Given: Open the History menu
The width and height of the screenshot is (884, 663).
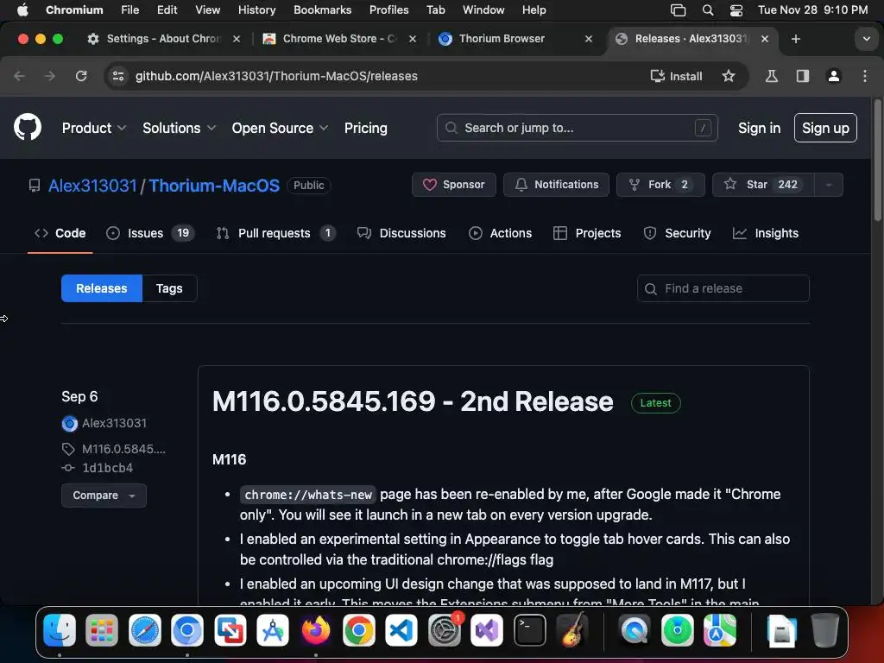Looking at the screenshot, I should tap(256, 10).
